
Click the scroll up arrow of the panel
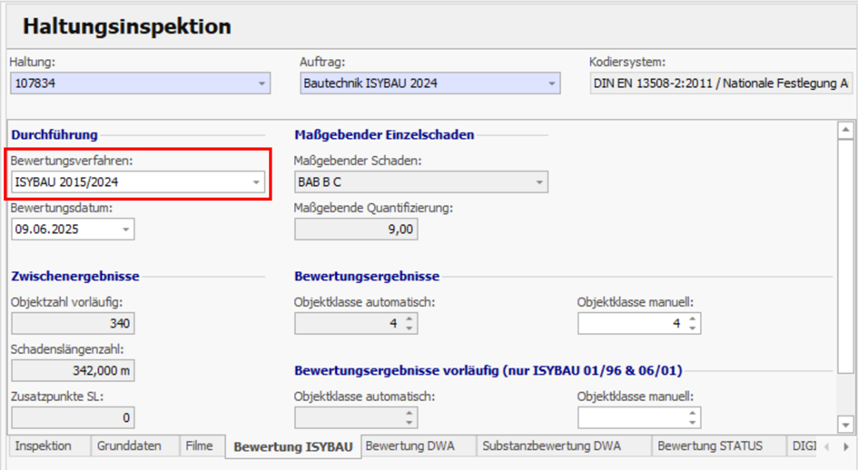tap(845, 132)
